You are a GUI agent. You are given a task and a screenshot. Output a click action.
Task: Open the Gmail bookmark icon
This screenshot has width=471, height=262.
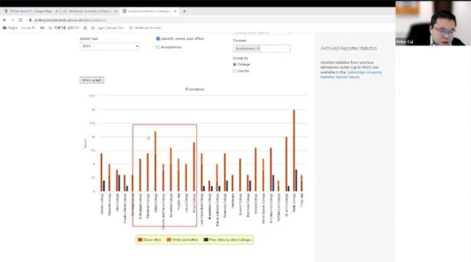[x=42, y=28]
